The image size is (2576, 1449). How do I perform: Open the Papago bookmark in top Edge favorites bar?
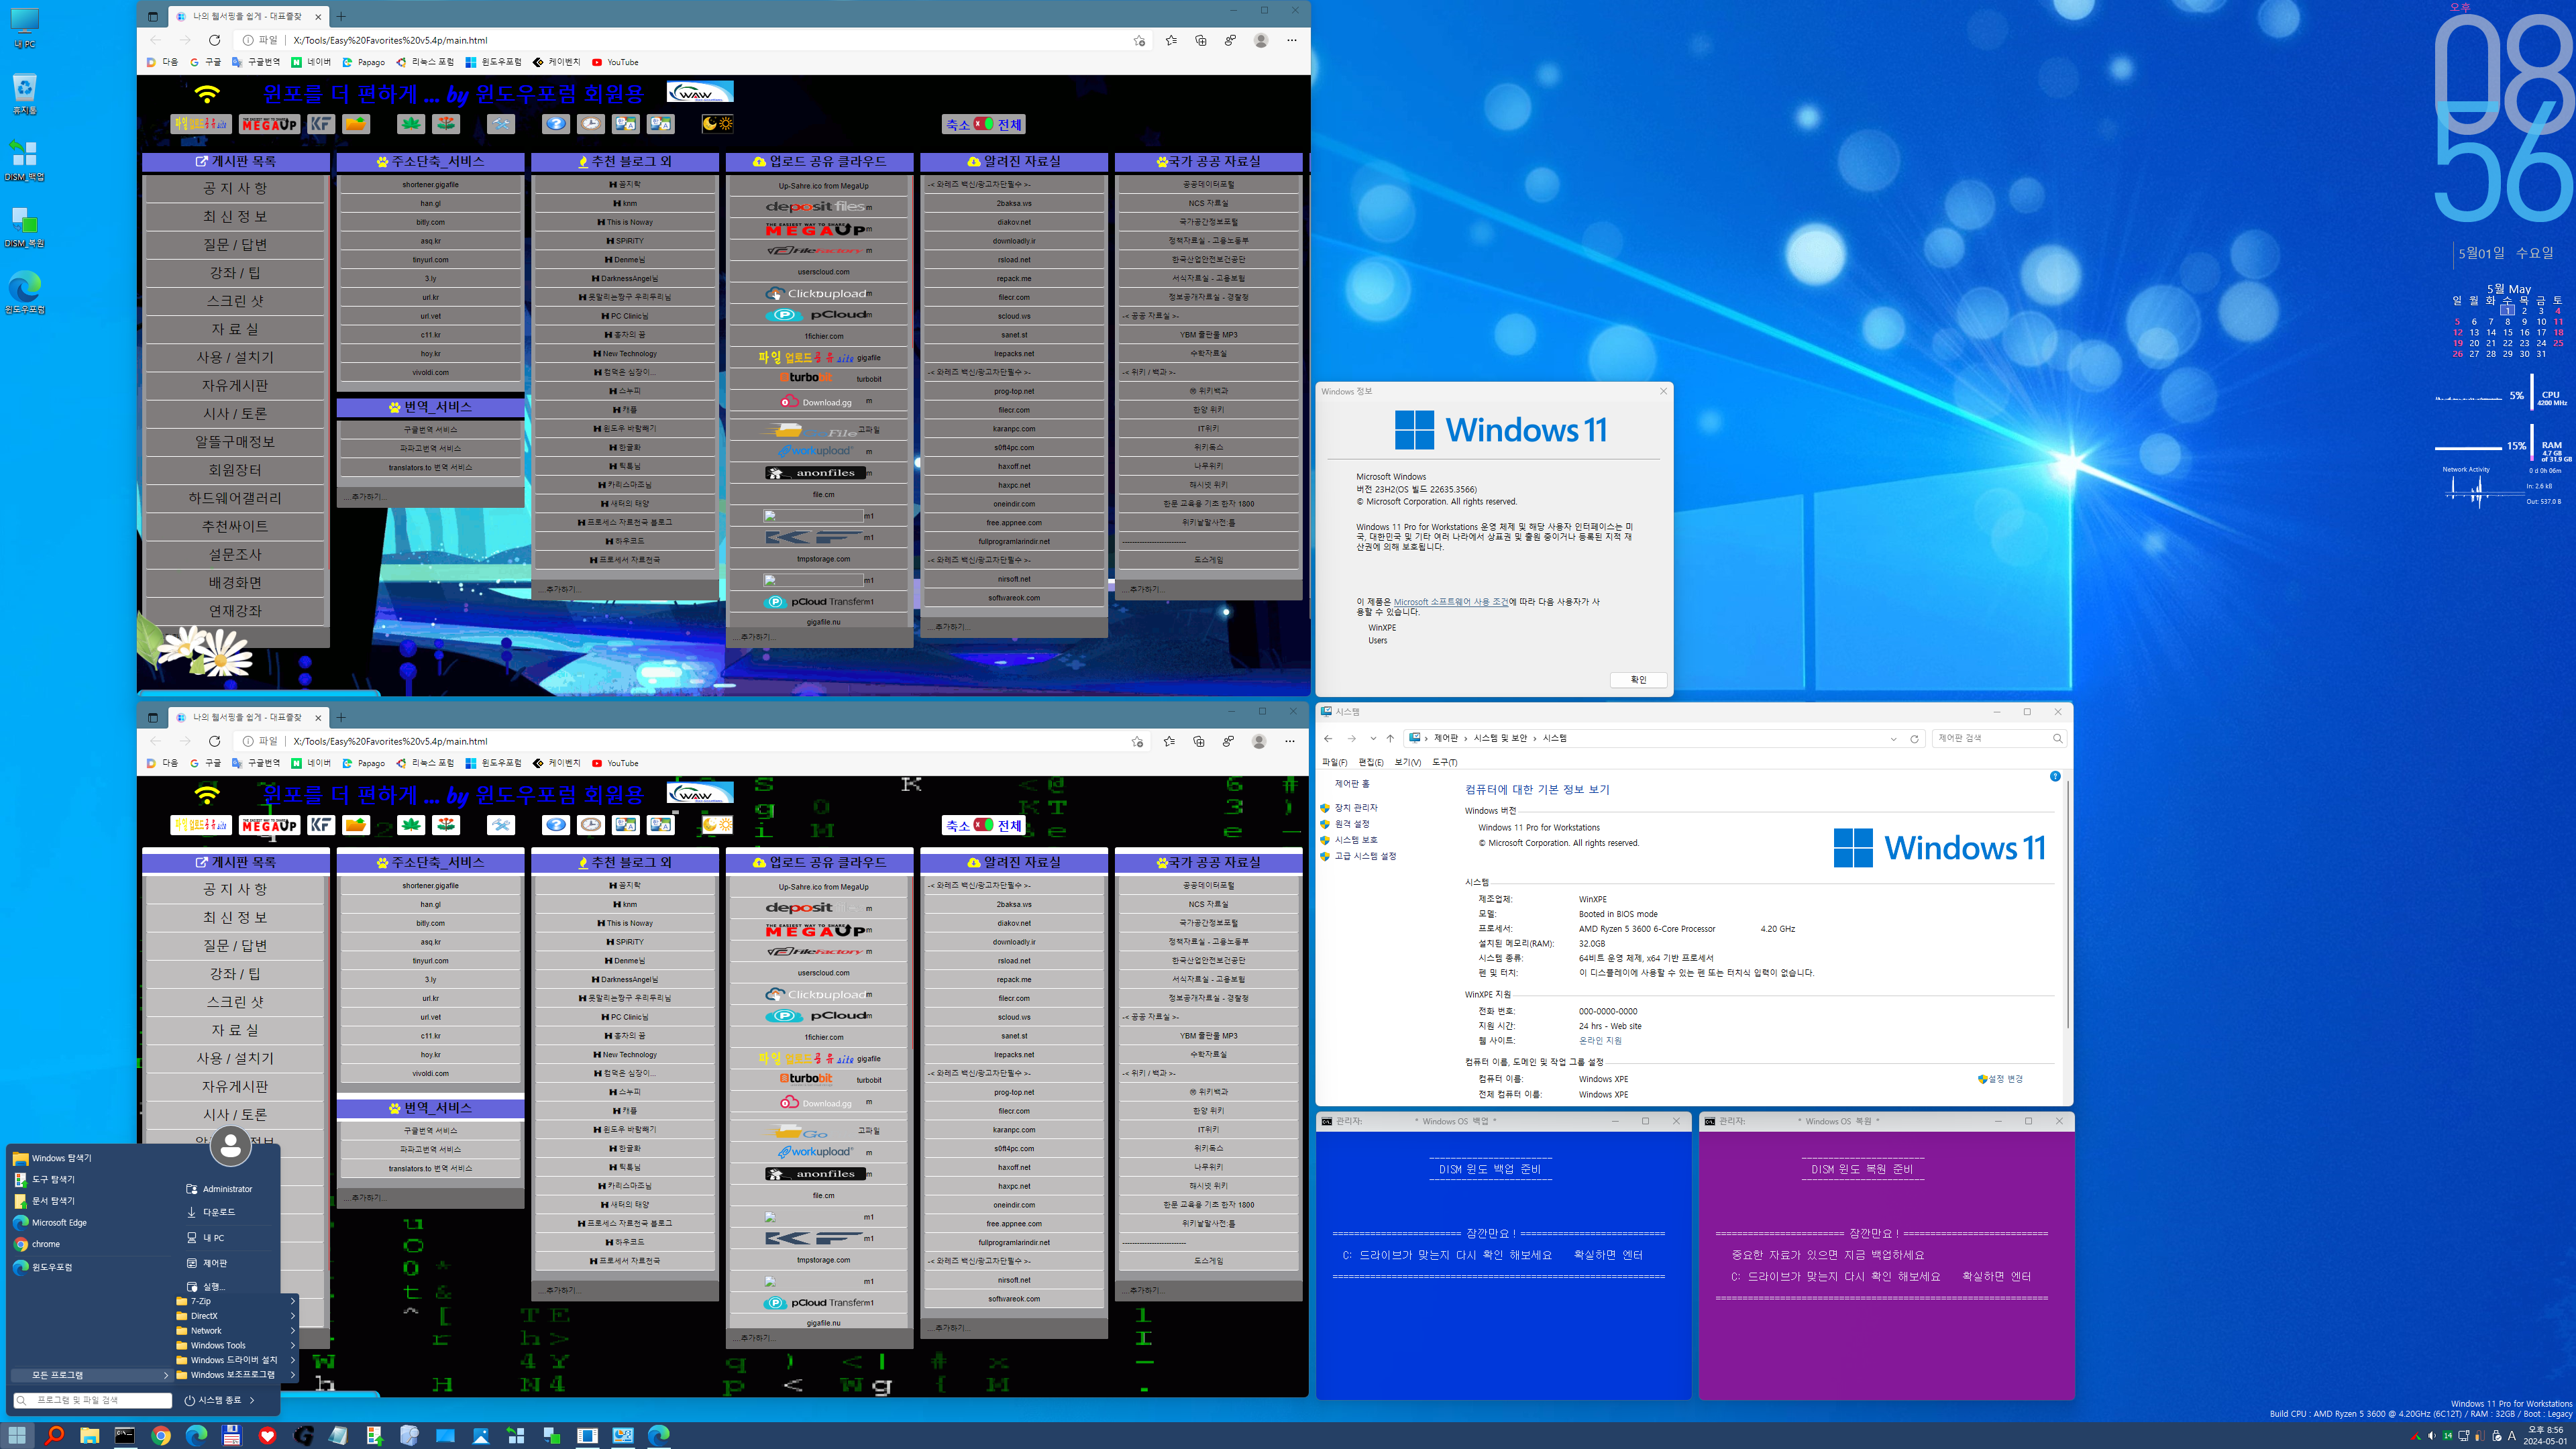coord(364,62)
